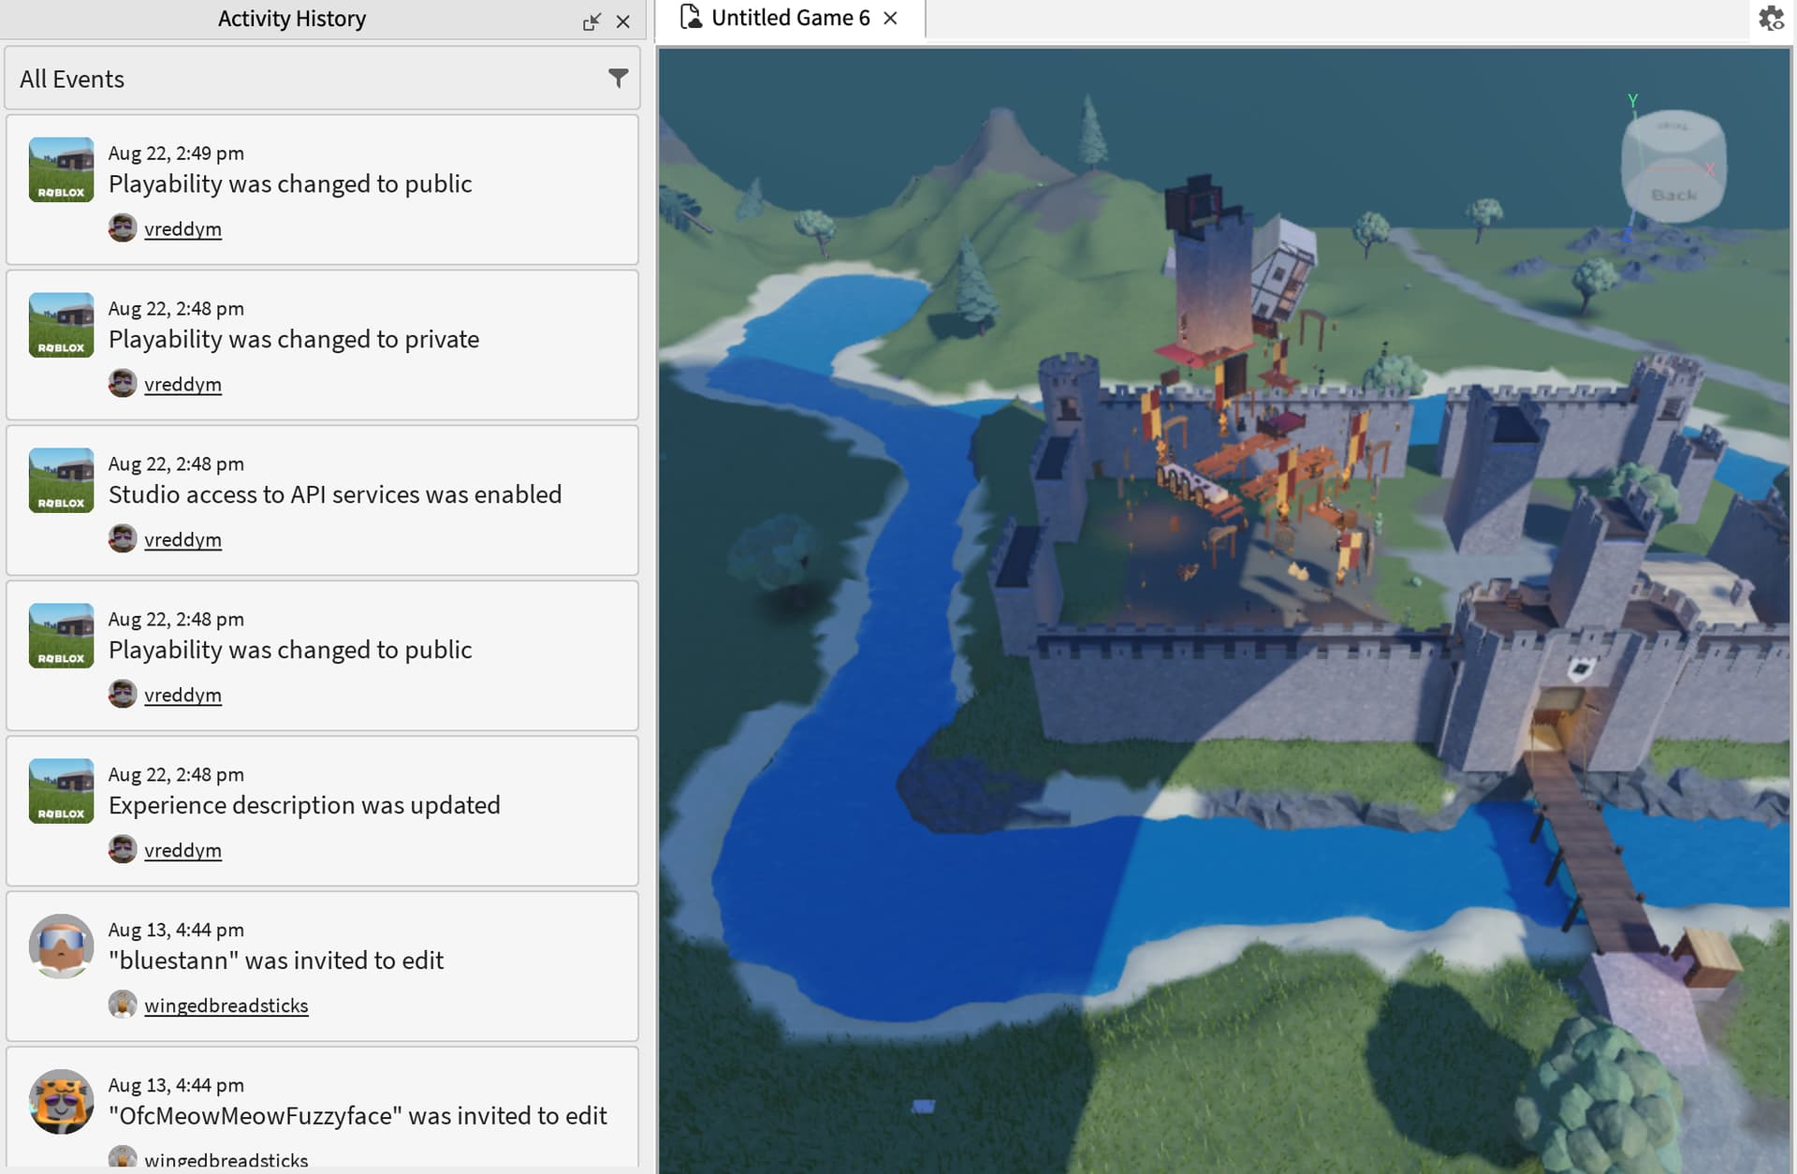
Task: Open vreddym profile link in top event
Action: pos(183,229)
